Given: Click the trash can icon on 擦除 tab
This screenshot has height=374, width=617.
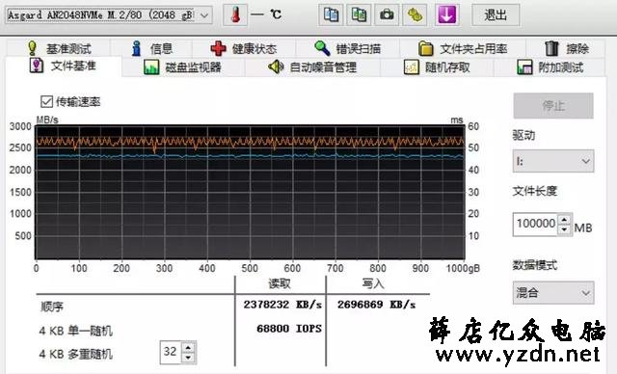Looking at the screenshot, I should coord(551,48).
